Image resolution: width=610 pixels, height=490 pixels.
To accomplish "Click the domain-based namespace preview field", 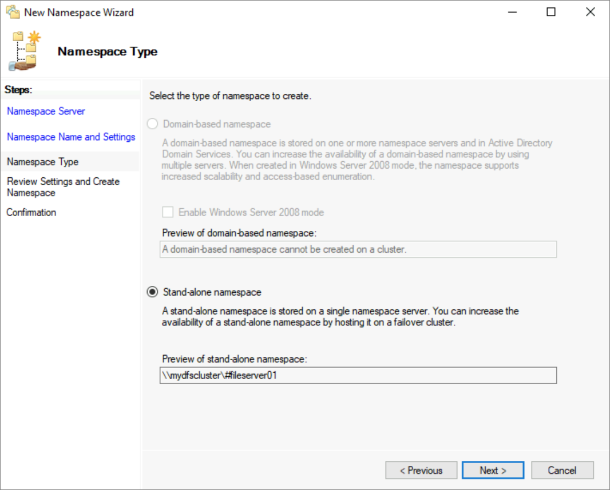I will pyautogui.click(x=358, y=249).
